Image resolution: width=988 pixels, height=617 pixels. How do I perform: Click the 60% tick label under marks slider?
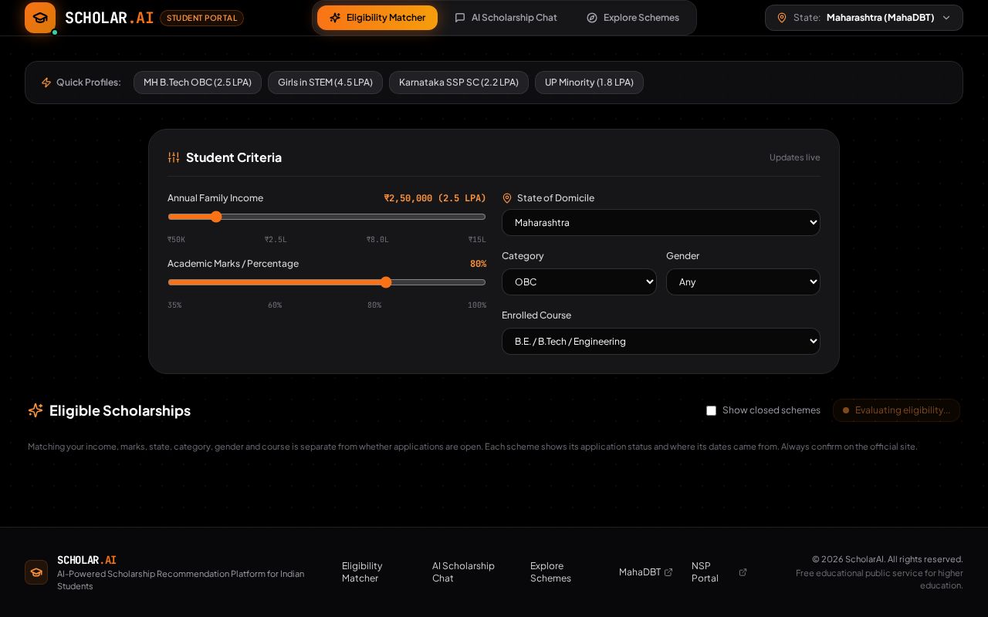coord(275,305)
